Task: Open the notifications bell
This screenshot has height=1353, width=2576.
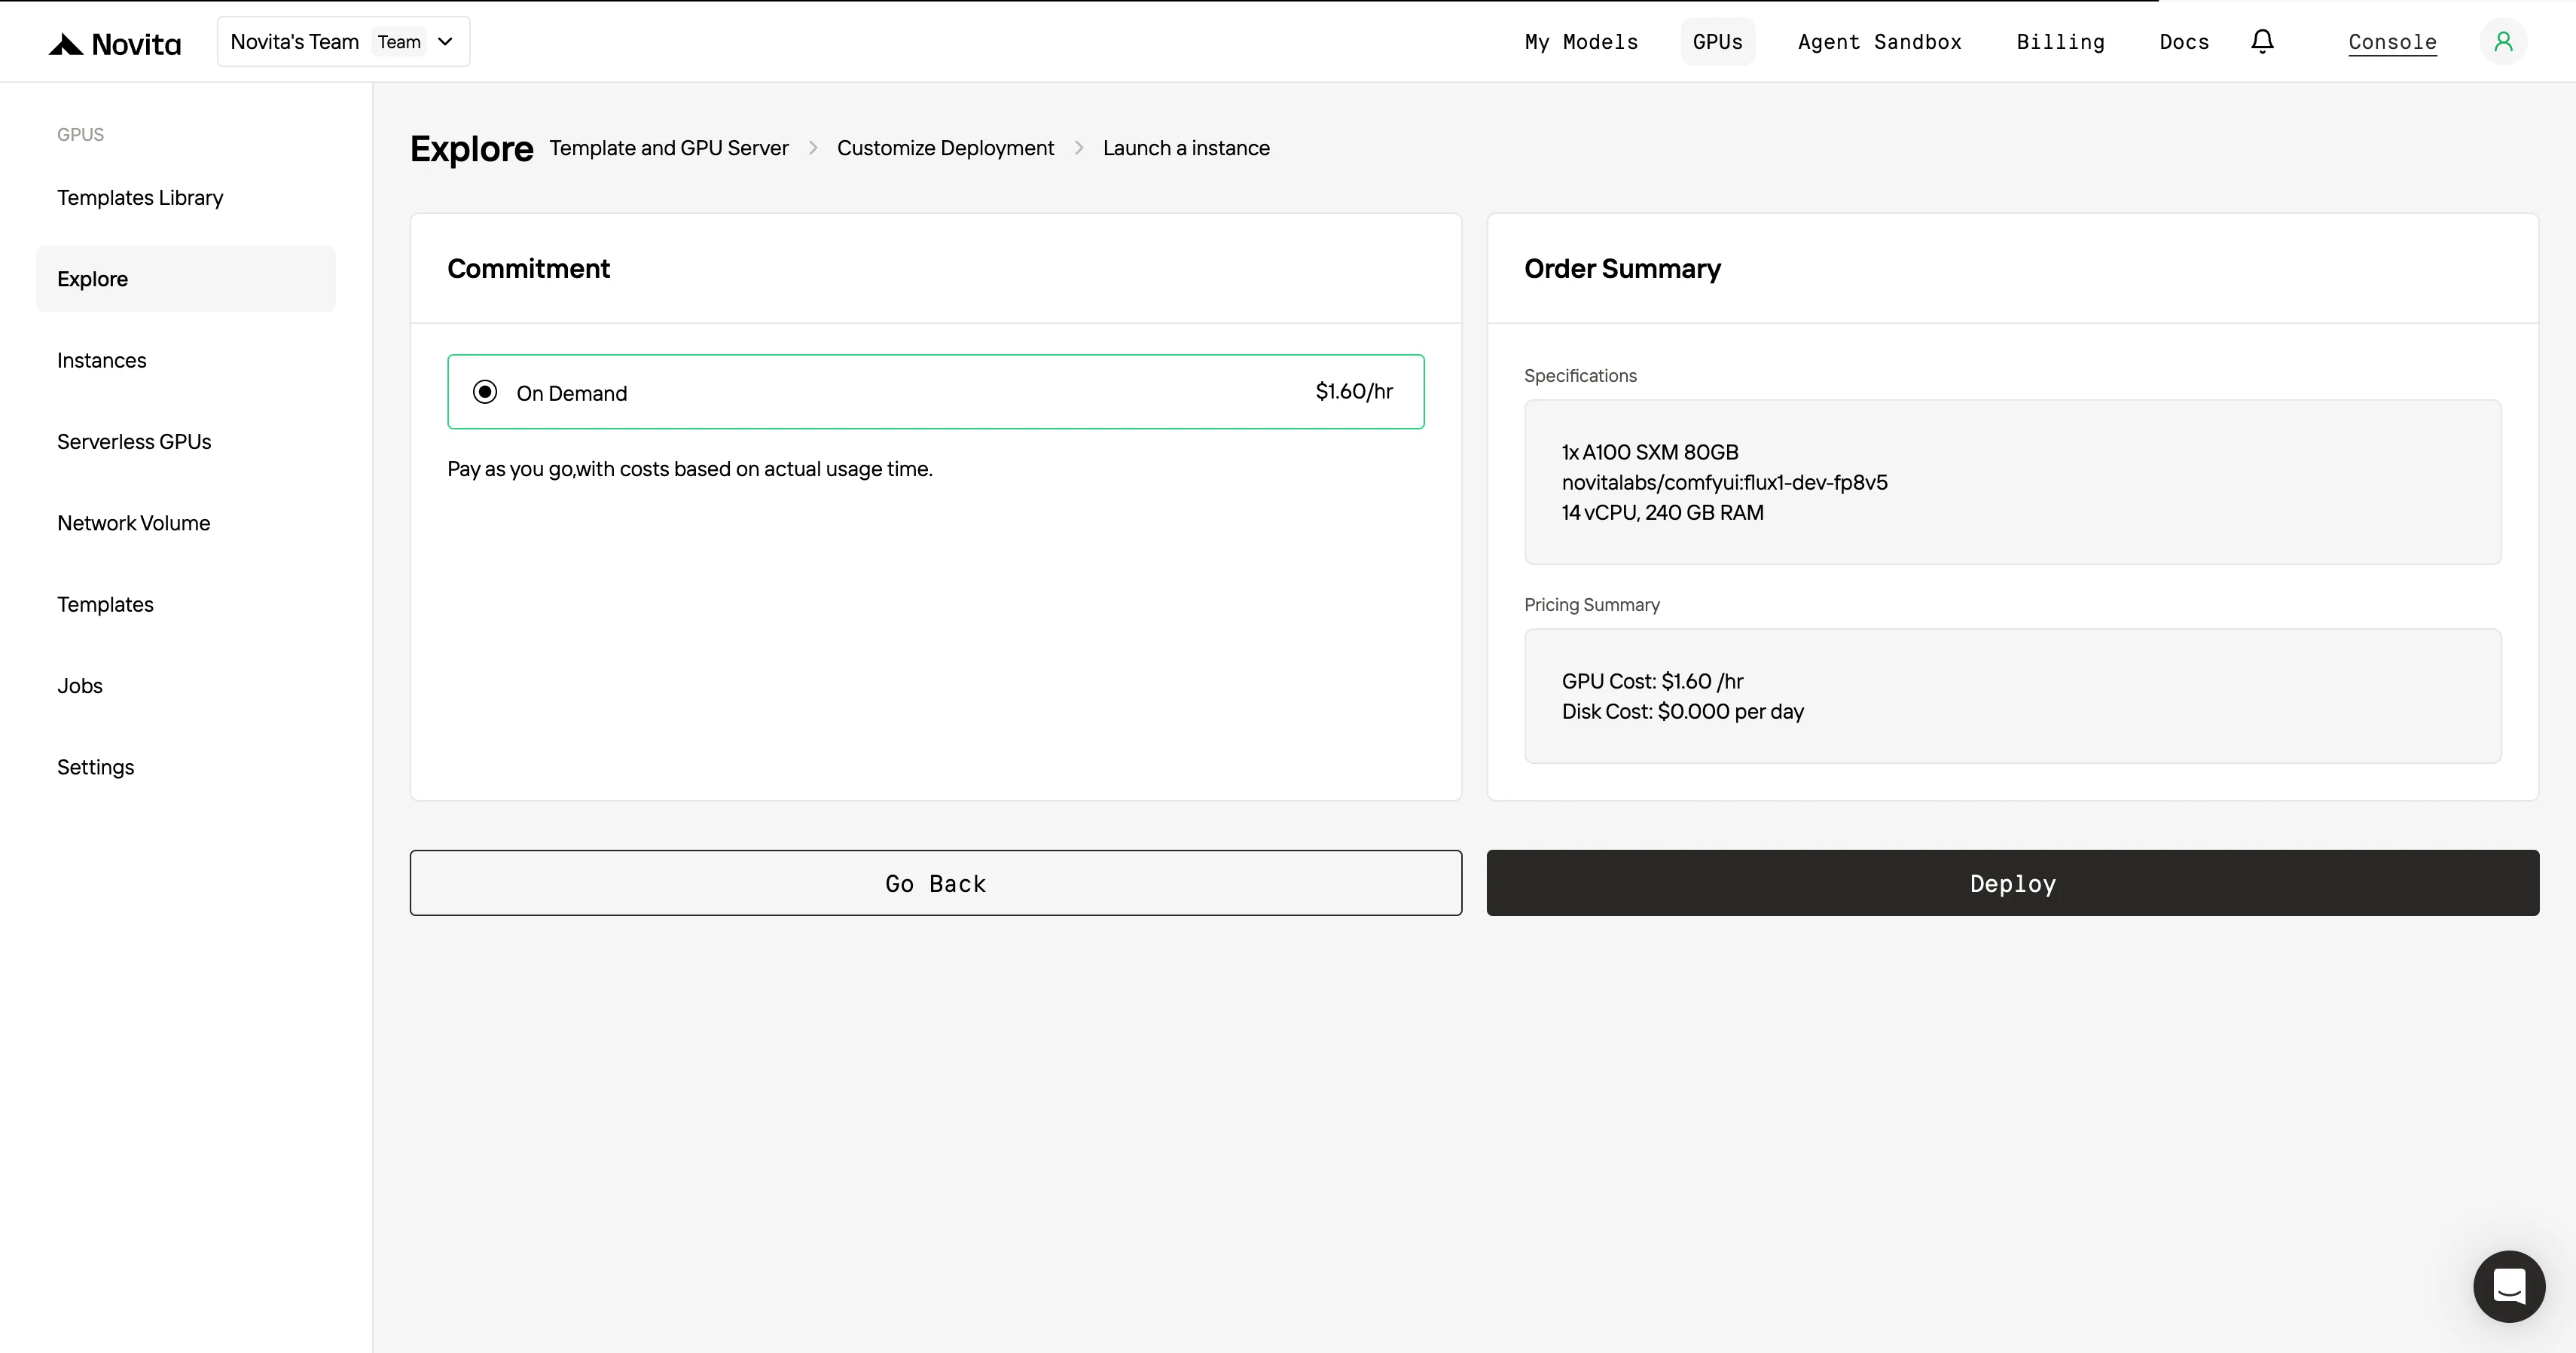Action: [x=2262, y=41]
